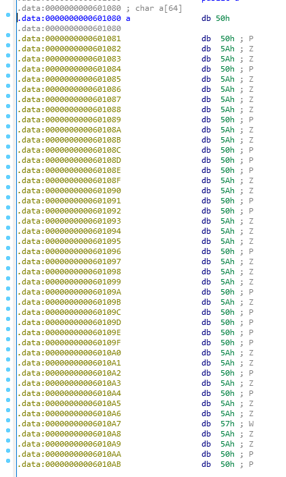Toggle breakpoint dot beside address 601081

pos(8,35)
